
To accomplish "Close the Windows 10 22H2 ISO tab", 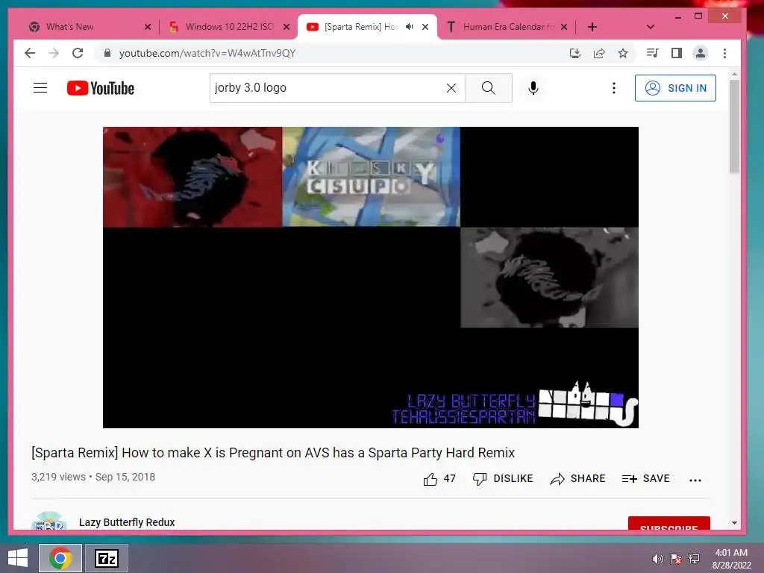I will pyautogui.click(x=286, y=27).
